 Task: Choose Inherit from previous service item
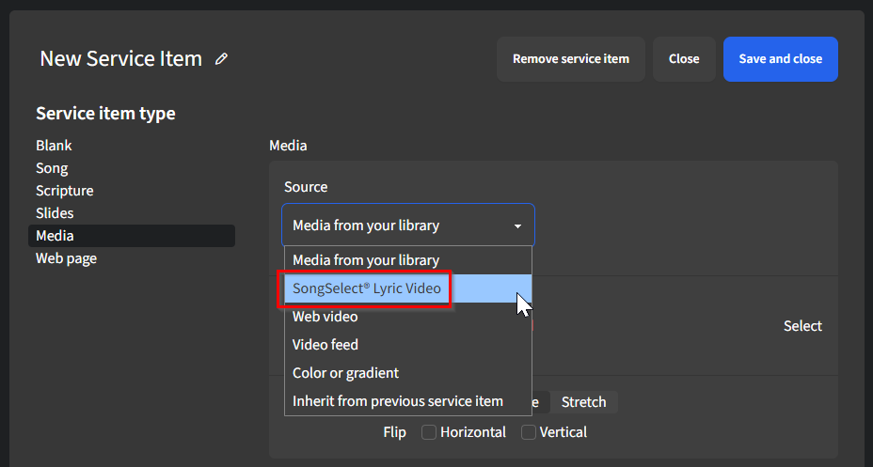click(x=408, y=401)
